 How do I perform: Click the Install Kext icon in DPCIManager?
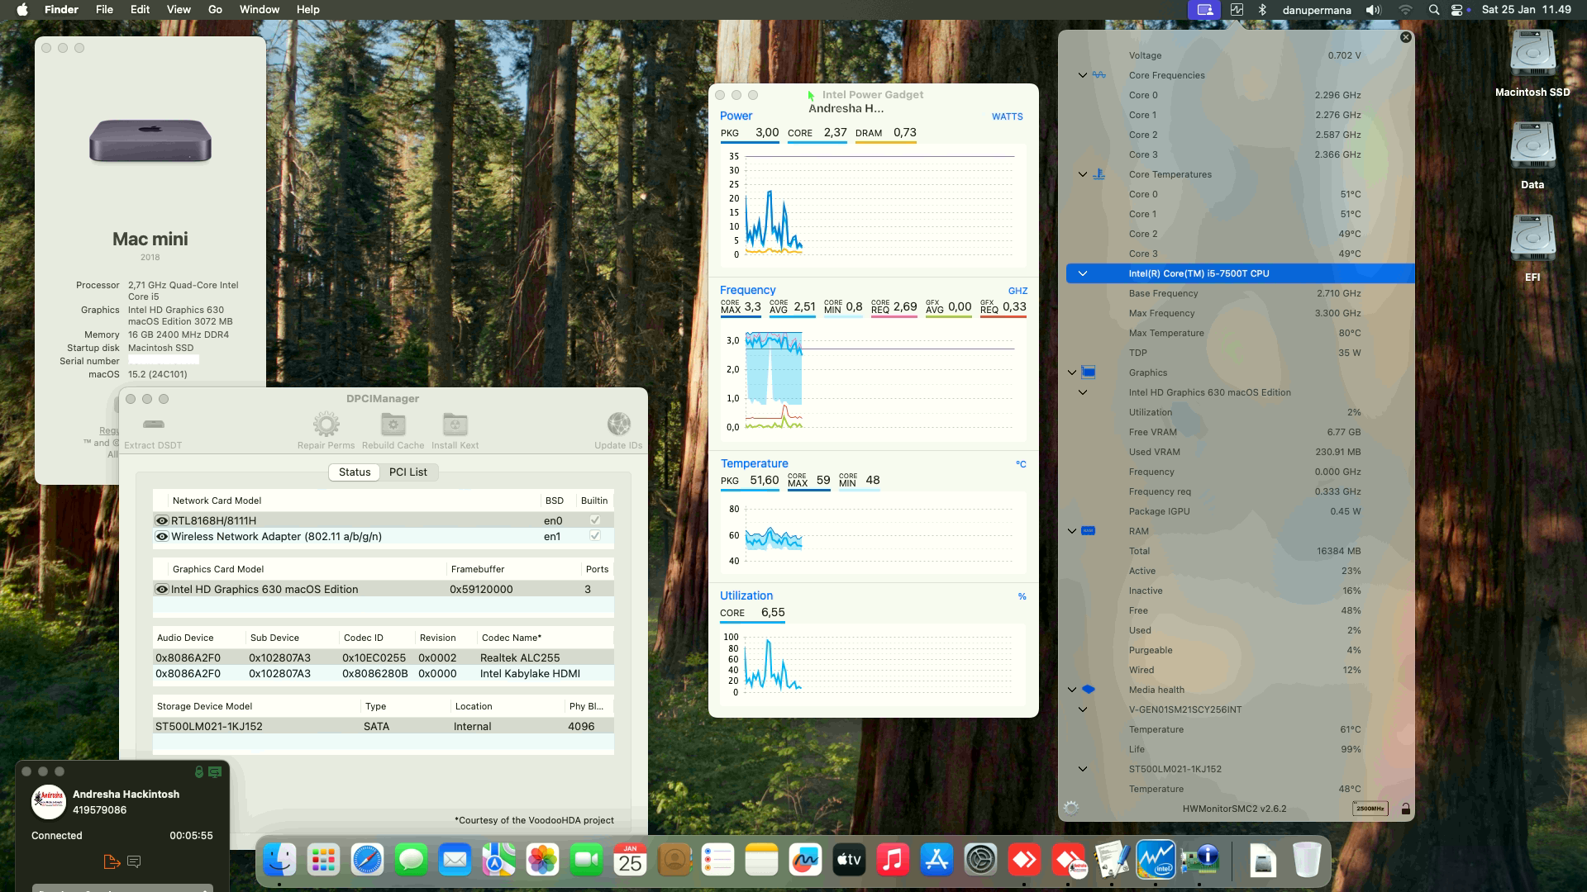455,424
